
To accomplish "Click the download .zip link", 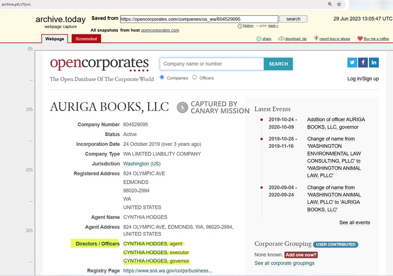I will coord(296,39).
